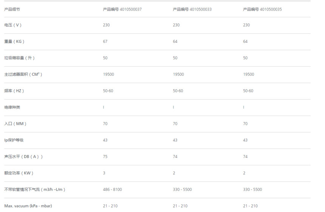Viewport: 325px width, 212px height.
Task: Click product number 4010500037 header
Action: tap(122, 9)
